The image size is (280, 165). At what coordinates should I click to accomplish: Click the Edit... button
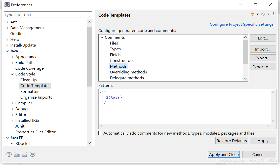tap(263, 38)
